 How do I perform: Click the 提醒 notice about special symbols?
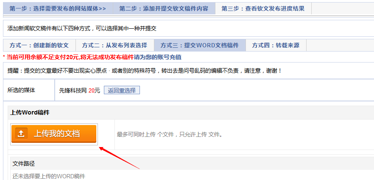pos(145,71)
